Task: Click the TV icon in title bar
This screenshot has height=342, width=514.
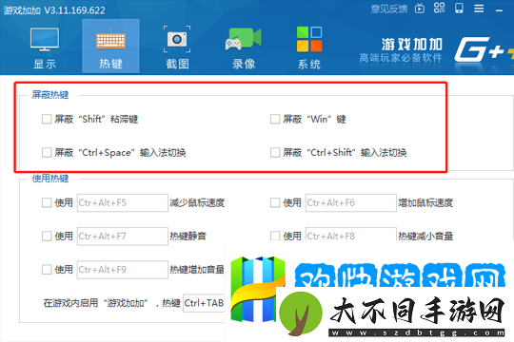Action: pos(420,9)
